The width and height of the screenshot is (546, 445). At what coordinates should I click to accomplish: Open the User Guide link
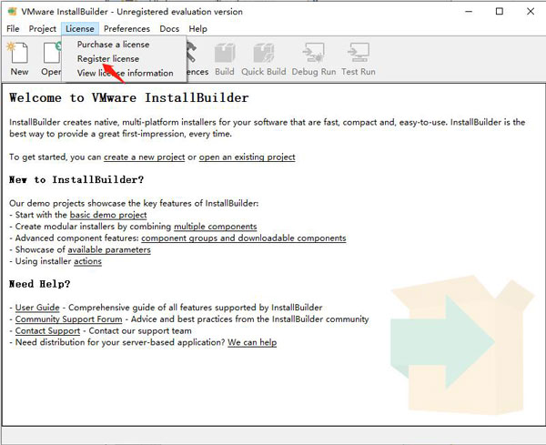point(37,308)
